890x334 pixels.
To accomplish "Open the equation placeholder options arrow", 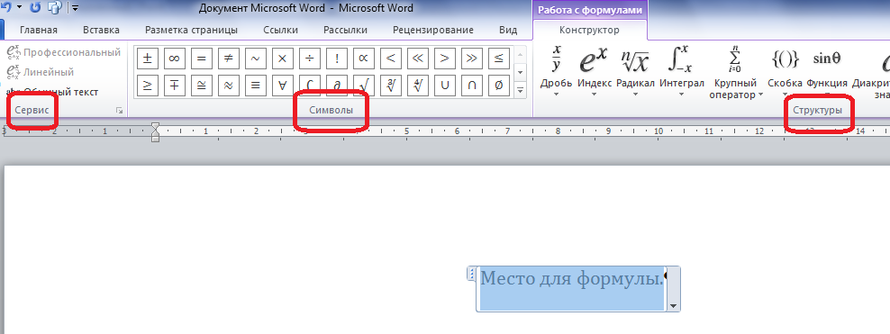I will tap(674, 306).
